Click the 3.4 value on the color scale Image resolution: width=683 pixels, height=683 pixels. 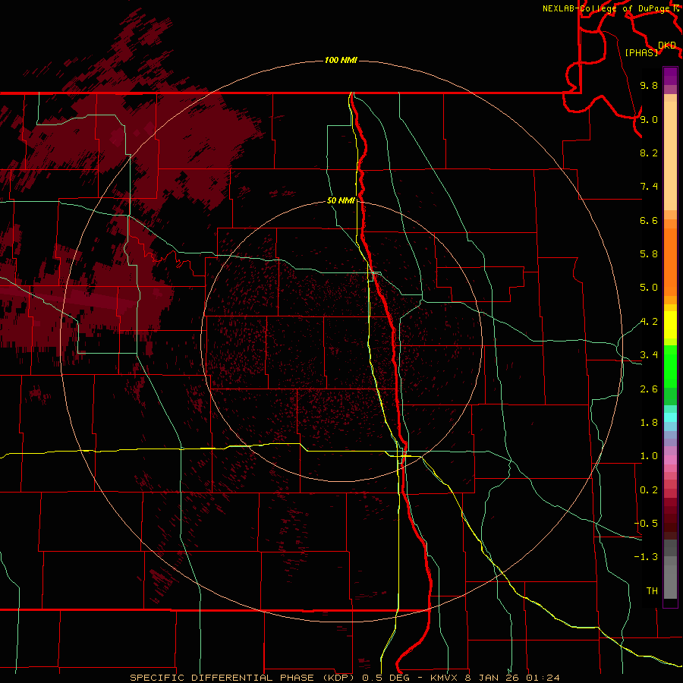[x=649, y=355]
